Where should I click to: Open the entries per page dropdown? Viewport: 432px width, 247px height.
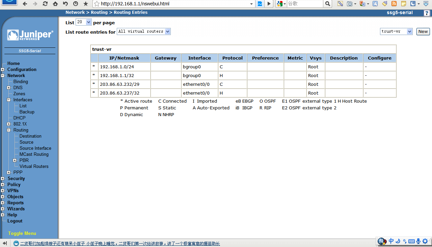(x=84, y=22)
